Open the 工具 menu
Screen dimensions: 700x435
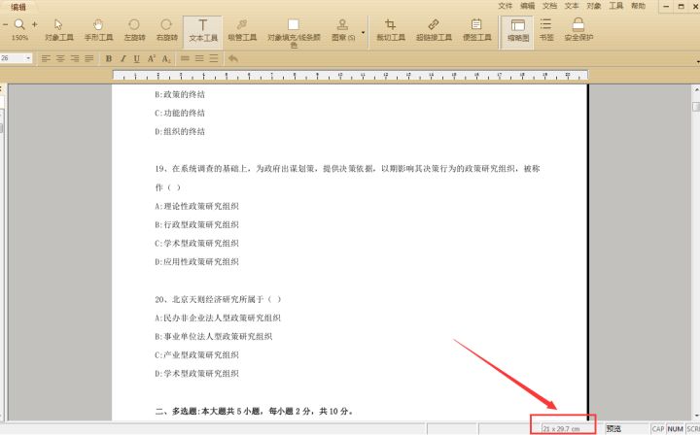pyautogui.click(x=616, y=6)
